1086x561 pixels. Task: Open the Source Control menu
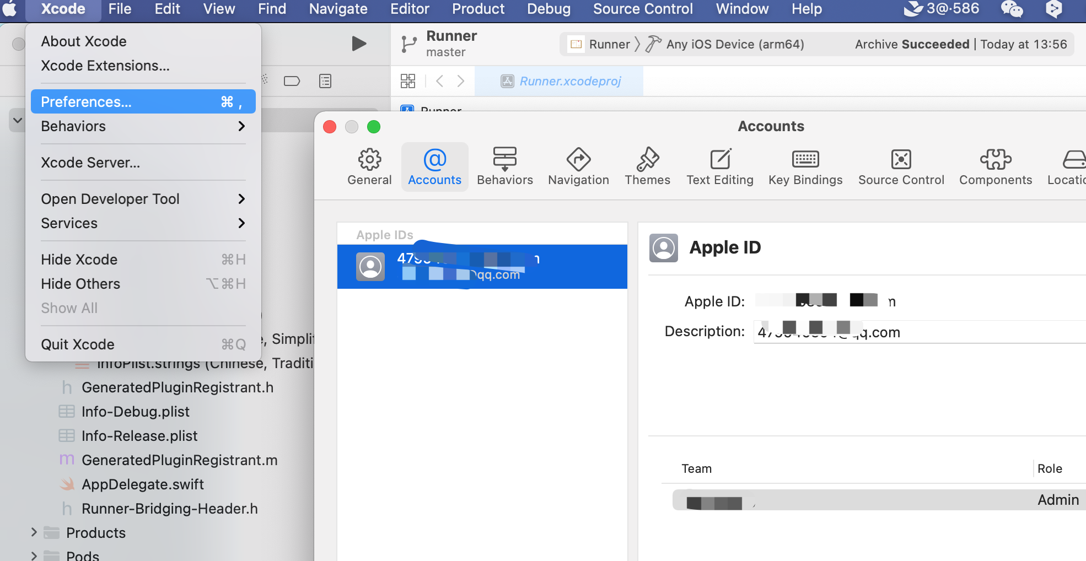643,9
